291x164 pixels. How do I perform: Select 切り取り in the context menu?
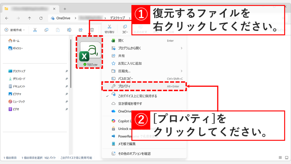109,29
